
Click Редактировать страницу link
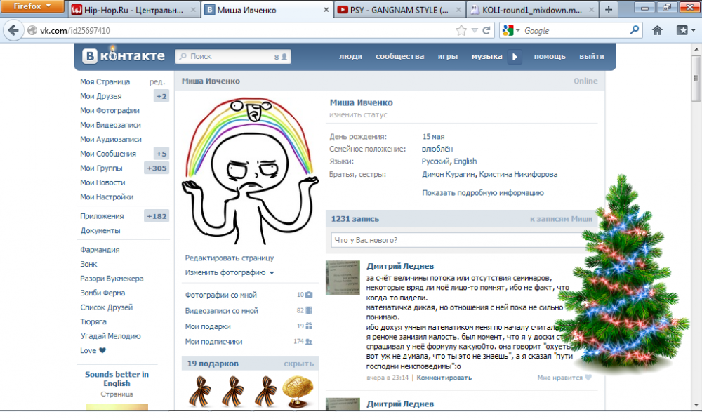coord(230,258)
